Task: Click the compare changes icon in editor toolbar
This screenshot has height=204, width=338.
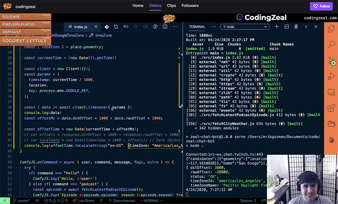Action: pyautogui.click(x=116, y=27)
